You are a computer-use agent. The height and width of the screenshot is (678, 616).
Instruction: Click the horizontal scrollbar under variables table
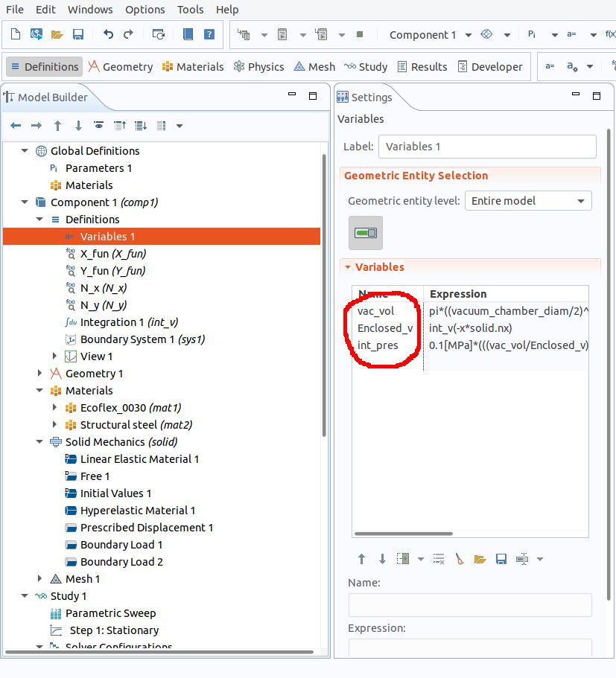click(403, 533)
